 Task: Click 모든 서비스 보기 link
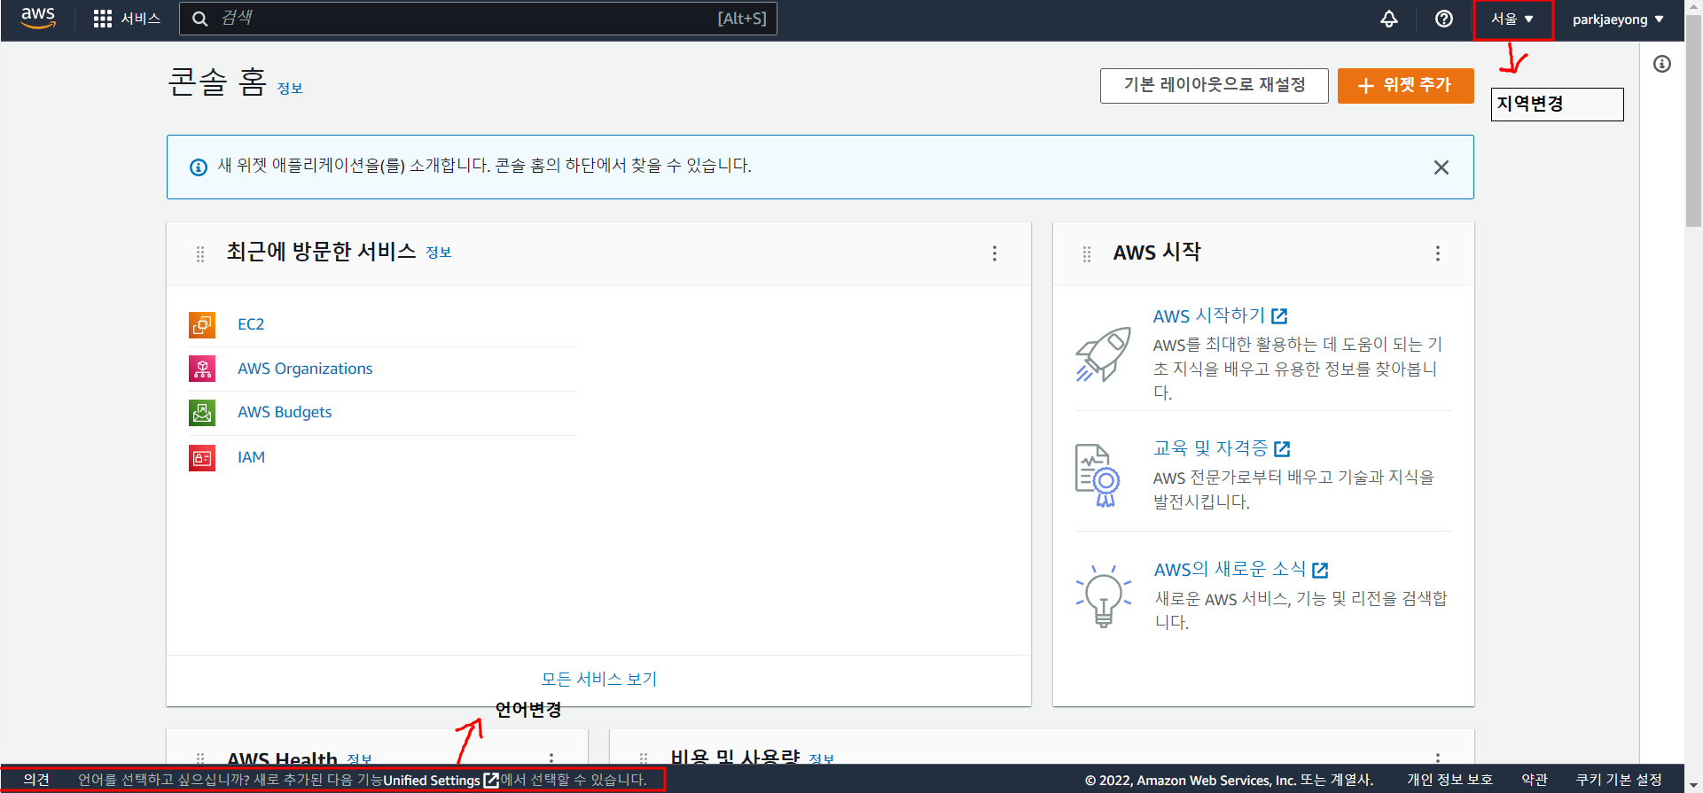point(598,679)
